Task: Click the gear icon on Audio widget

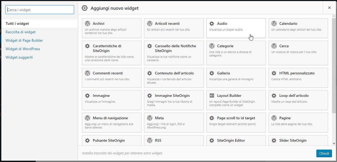Action: [x=212, y=23]
